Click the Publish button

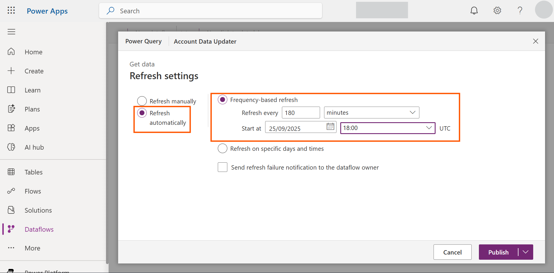click(498, 252)
